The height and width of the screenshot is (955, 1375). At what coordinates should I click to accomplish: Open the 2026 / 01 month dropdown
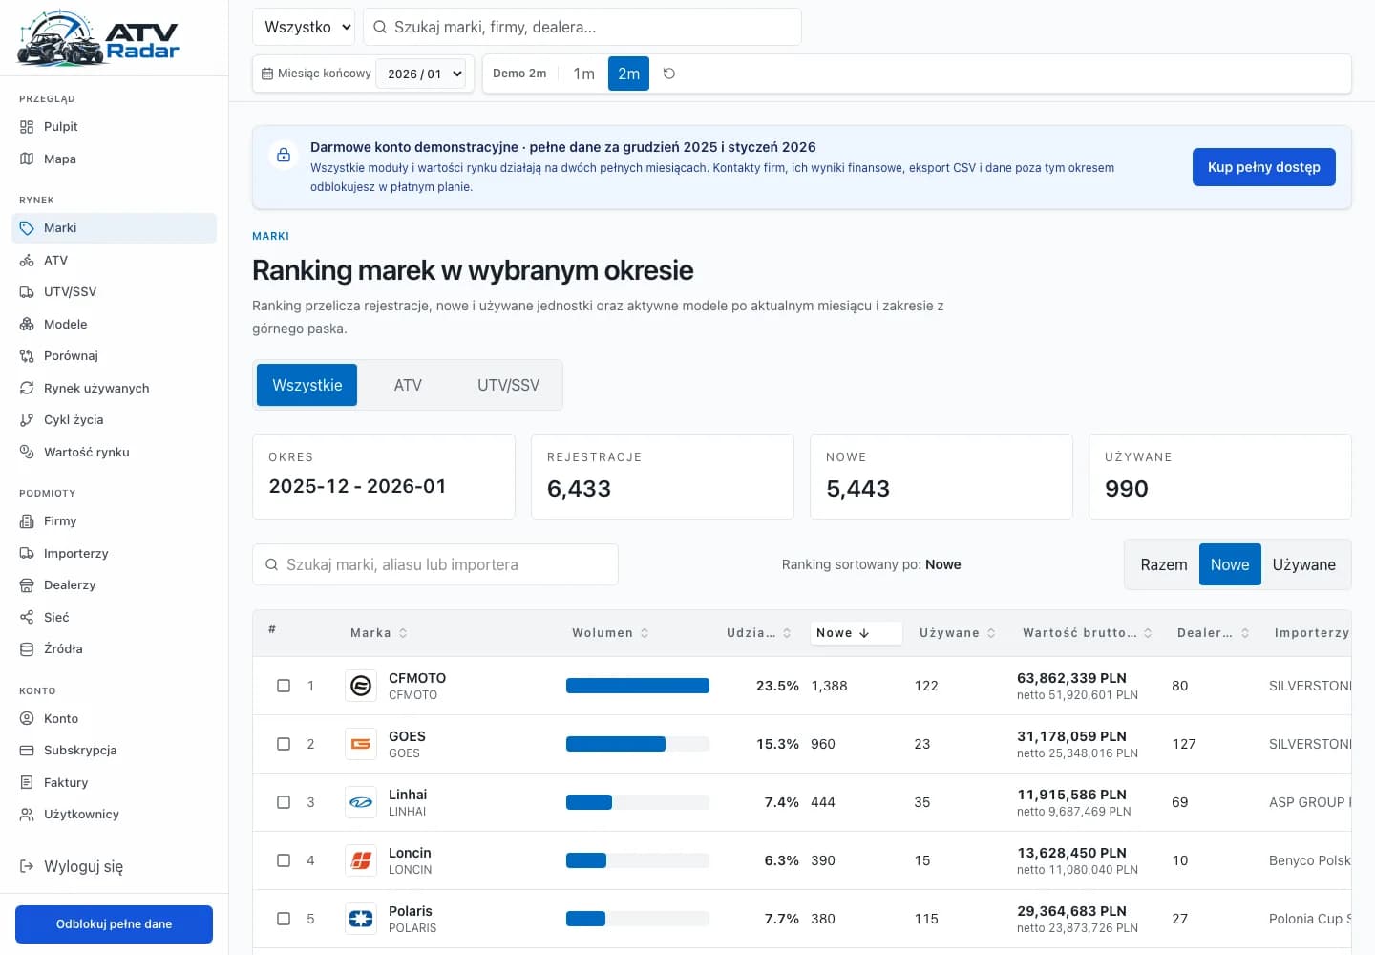(421, 74)
